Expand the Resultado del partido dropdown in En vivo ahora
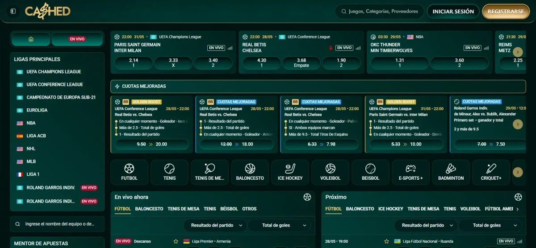This screenshot has height=248, width=536. pyautogui.click(x=215, y=225)
